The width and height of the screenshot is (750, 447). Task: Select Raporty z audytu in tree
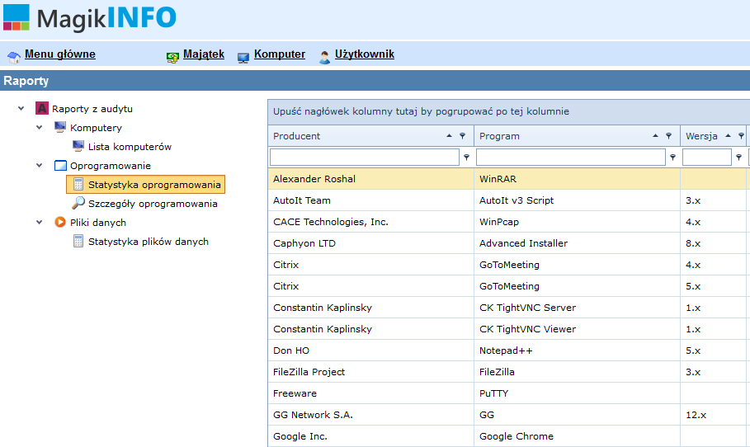92,109
